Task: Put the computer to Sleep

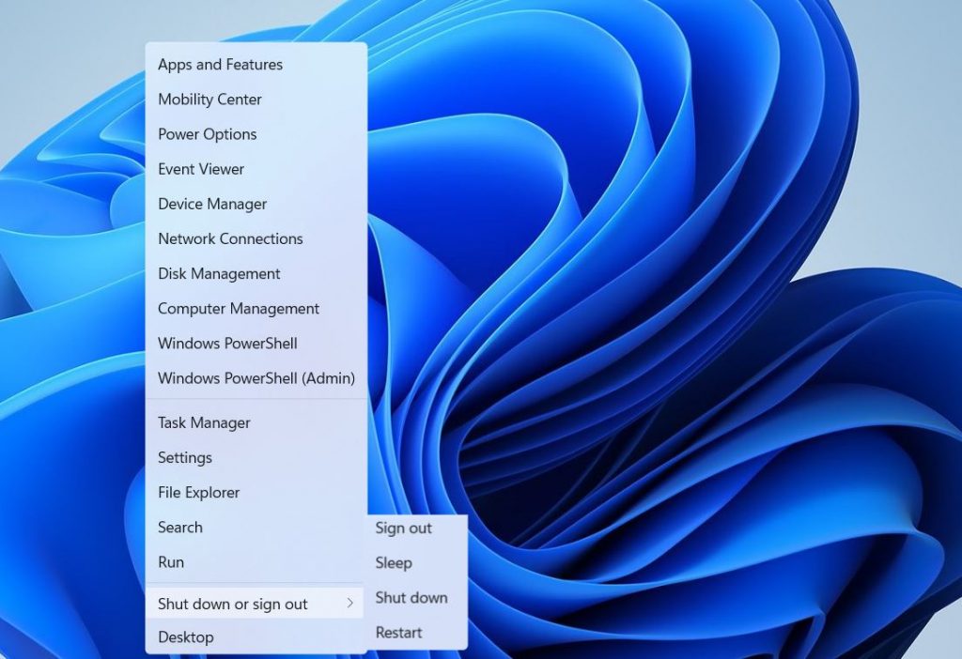Action: (392, 562)
